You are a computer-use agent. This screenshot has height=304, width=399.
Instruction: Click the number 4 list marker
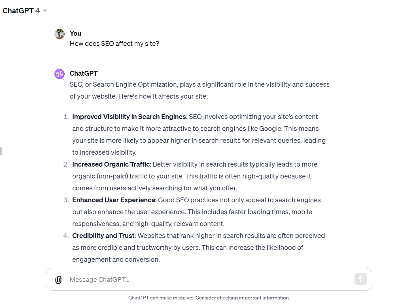(66, 236)
